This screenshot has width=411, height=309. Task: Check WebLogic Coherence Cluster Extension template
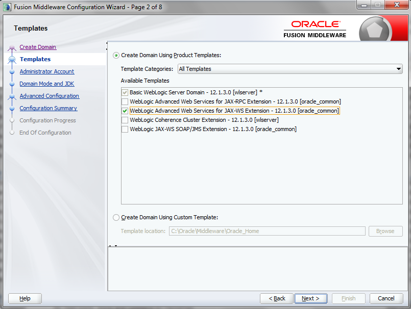click(124, 120)
